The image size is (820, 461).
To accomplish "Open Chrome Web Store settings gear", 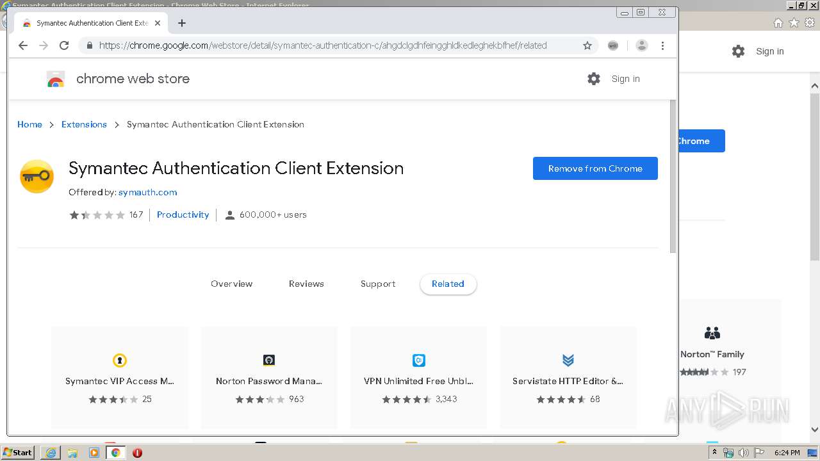I will pyautogui.click(x=594, y=79).
